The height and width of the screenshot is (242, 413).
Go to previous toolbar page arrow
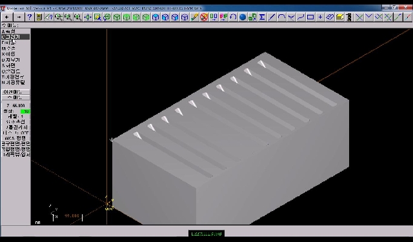point(6,17)
